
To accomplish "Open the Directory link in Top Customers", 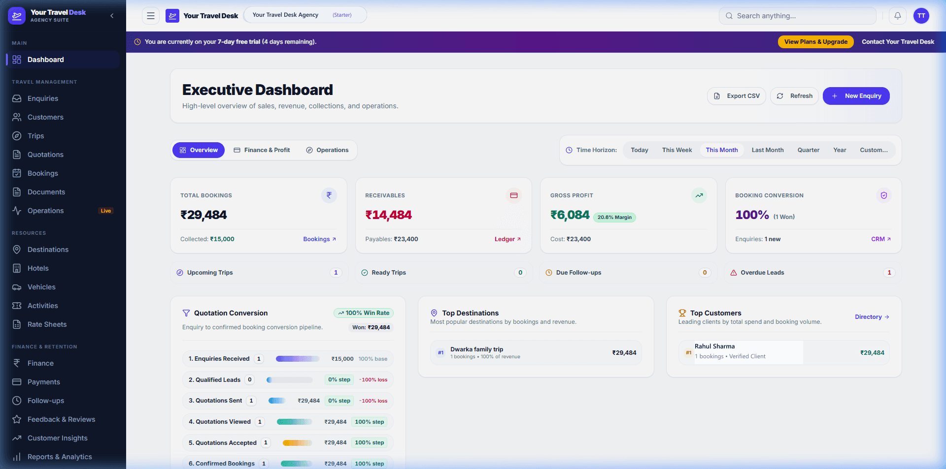I will (872, 317).
